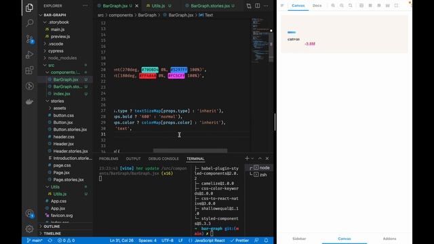Click the #FC5CFF magenta color swatch

pyautogui.click(x=176, y=75)
